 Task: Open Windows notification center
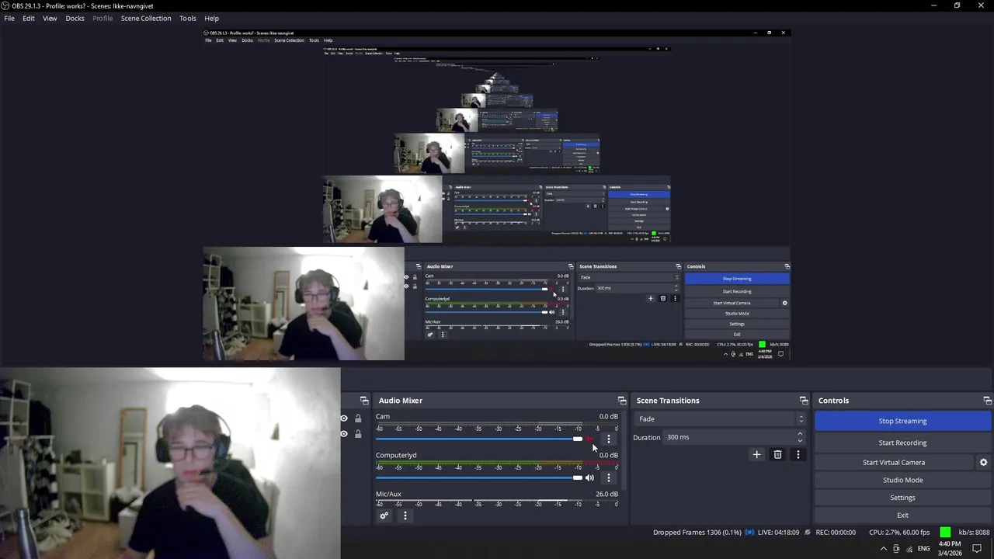tap(977, 549)
